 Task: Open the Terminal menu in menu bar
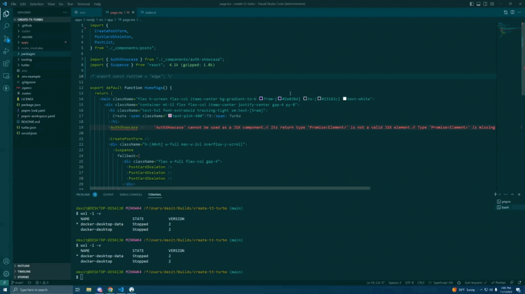click(83, 4)
